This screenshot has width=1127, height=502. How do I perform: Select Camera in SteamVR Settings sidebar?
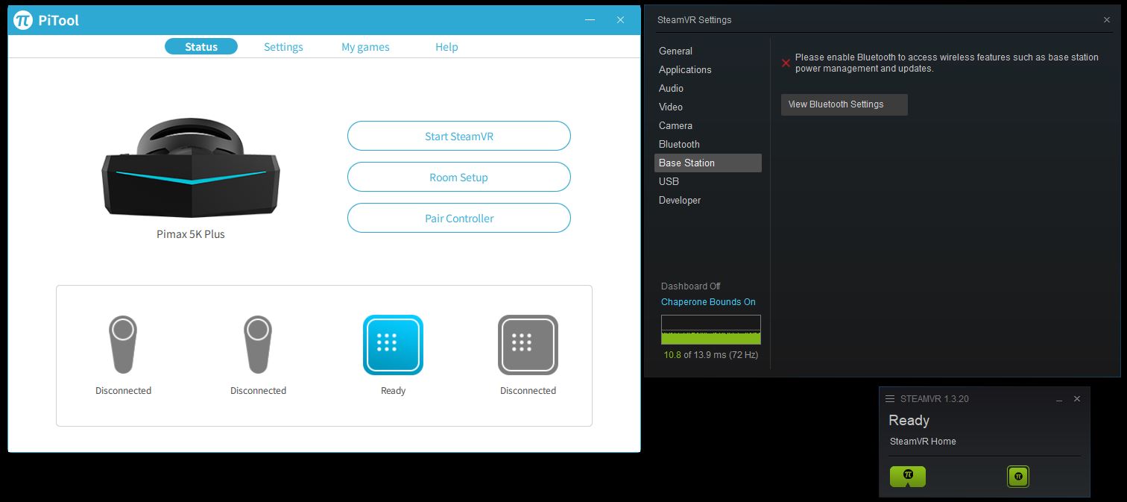coord(675,125)
